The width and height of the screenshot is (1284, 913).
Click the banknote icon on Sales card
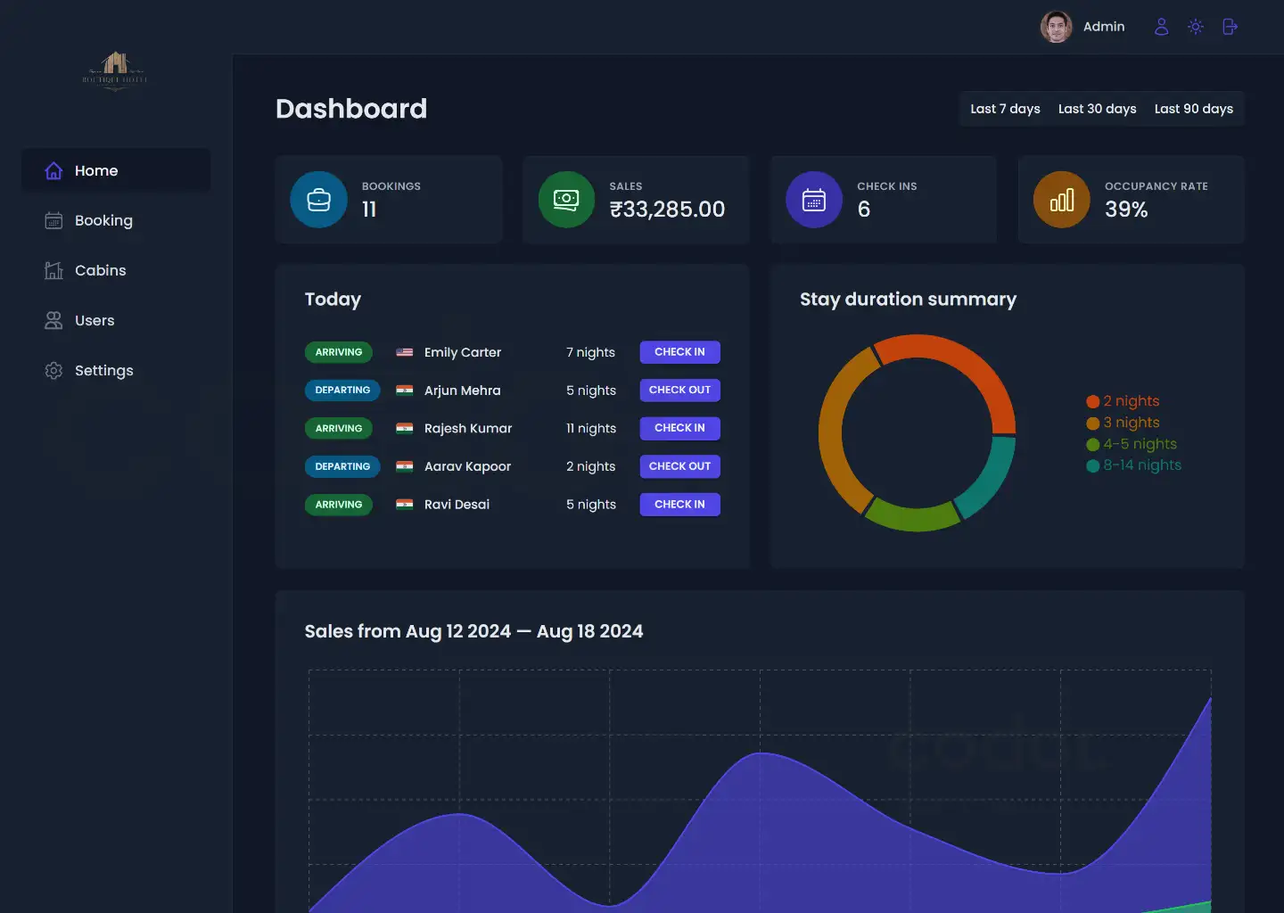point(566,199)
